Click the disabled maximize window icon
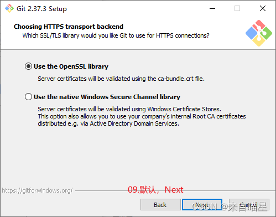This screenshot has width=276, height=217. [x=237, y=8]
